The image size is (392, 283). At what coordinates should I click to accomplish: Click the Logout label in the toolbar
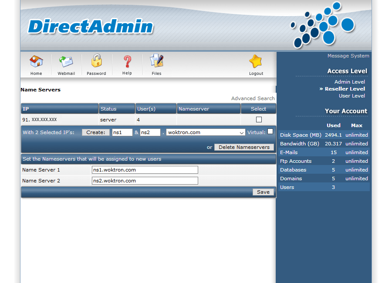tap(256, 74)
